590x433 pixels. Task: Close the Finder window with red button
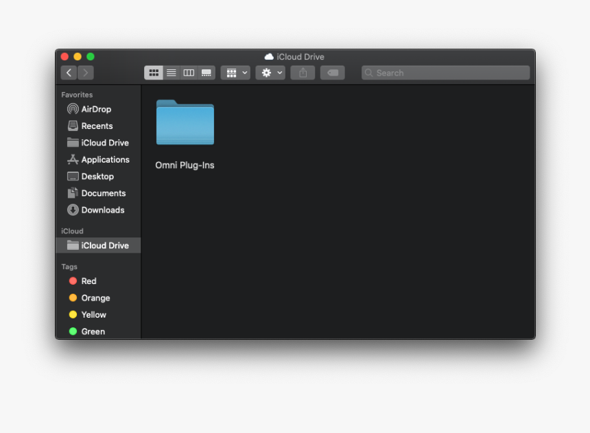(64, 57)
